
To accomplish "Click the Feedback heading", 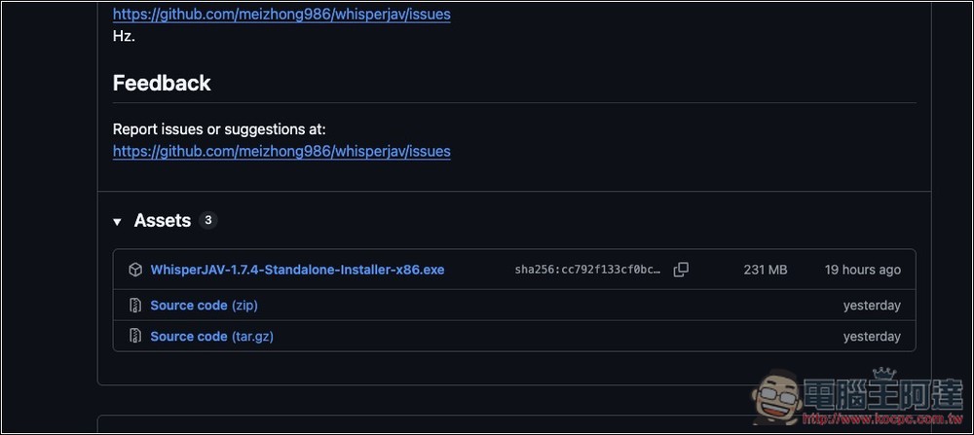I will [x=162, y=83].
